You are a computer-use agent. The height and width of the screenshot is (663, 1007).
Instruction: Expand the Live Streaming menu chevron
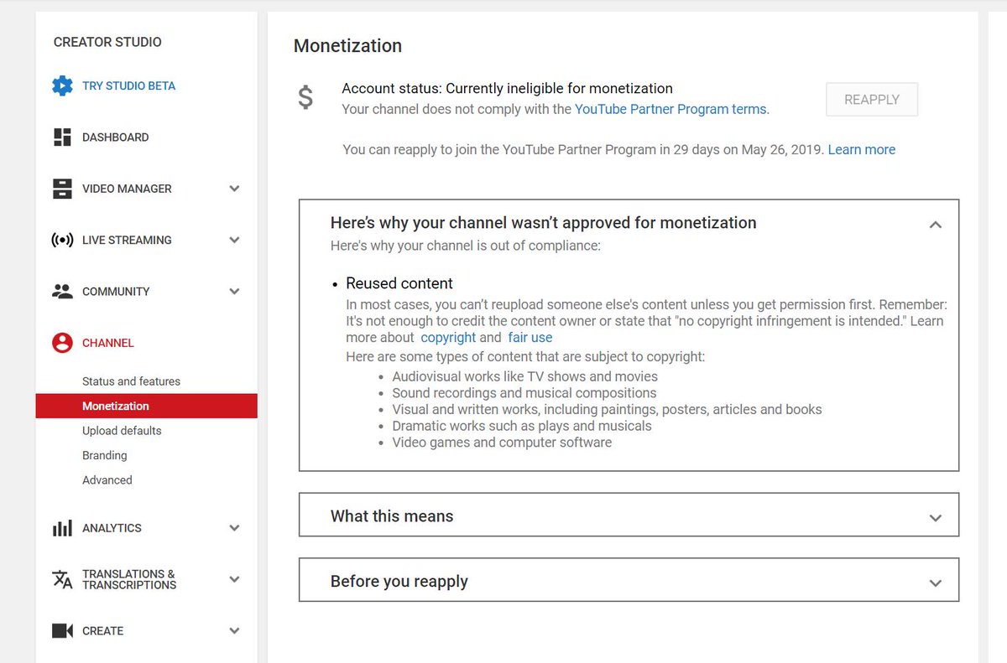click(x=234, y=240)
